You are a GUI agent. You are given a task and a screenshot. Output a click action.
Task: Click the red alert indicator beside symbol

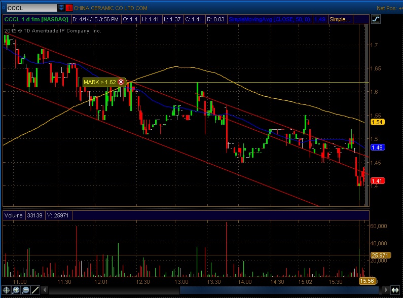(x=69, y=8)
